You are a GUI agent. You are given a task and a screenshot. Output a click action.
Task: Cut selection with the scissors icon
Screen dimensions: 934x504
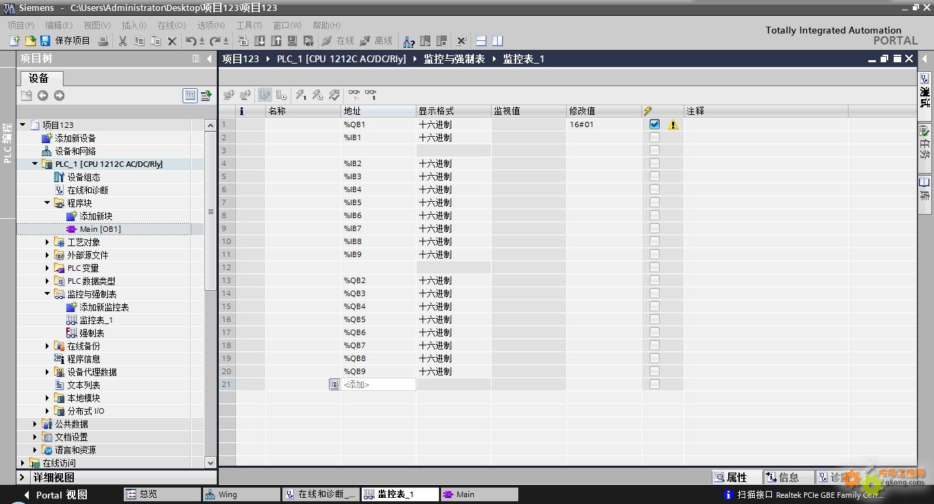click(x=122, y=41)
